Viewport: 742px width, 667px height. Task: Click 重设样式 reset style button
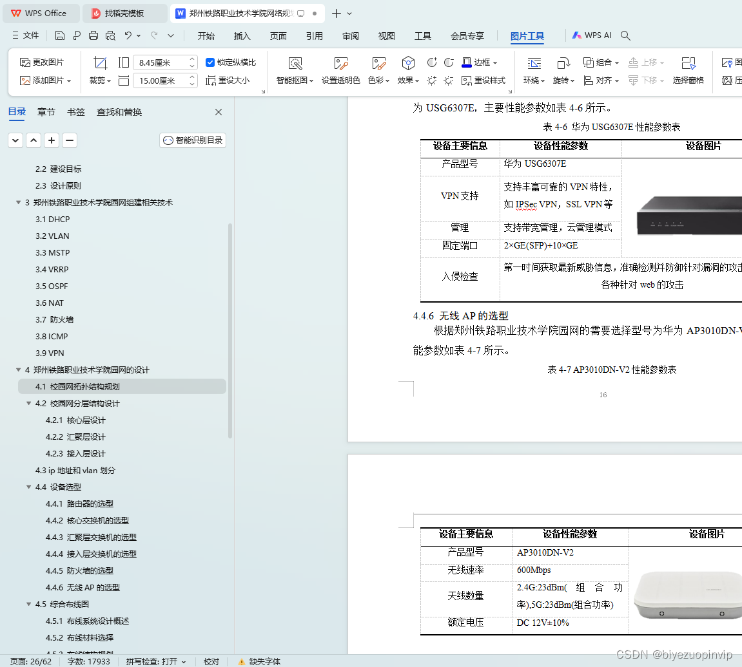pyautogui.click(x=483, y=80)
